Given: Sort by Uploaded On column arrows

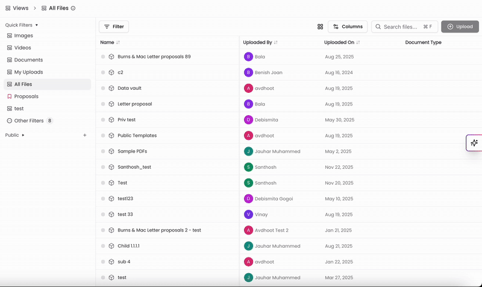Looking at the screenshot, I should (358, 42).
